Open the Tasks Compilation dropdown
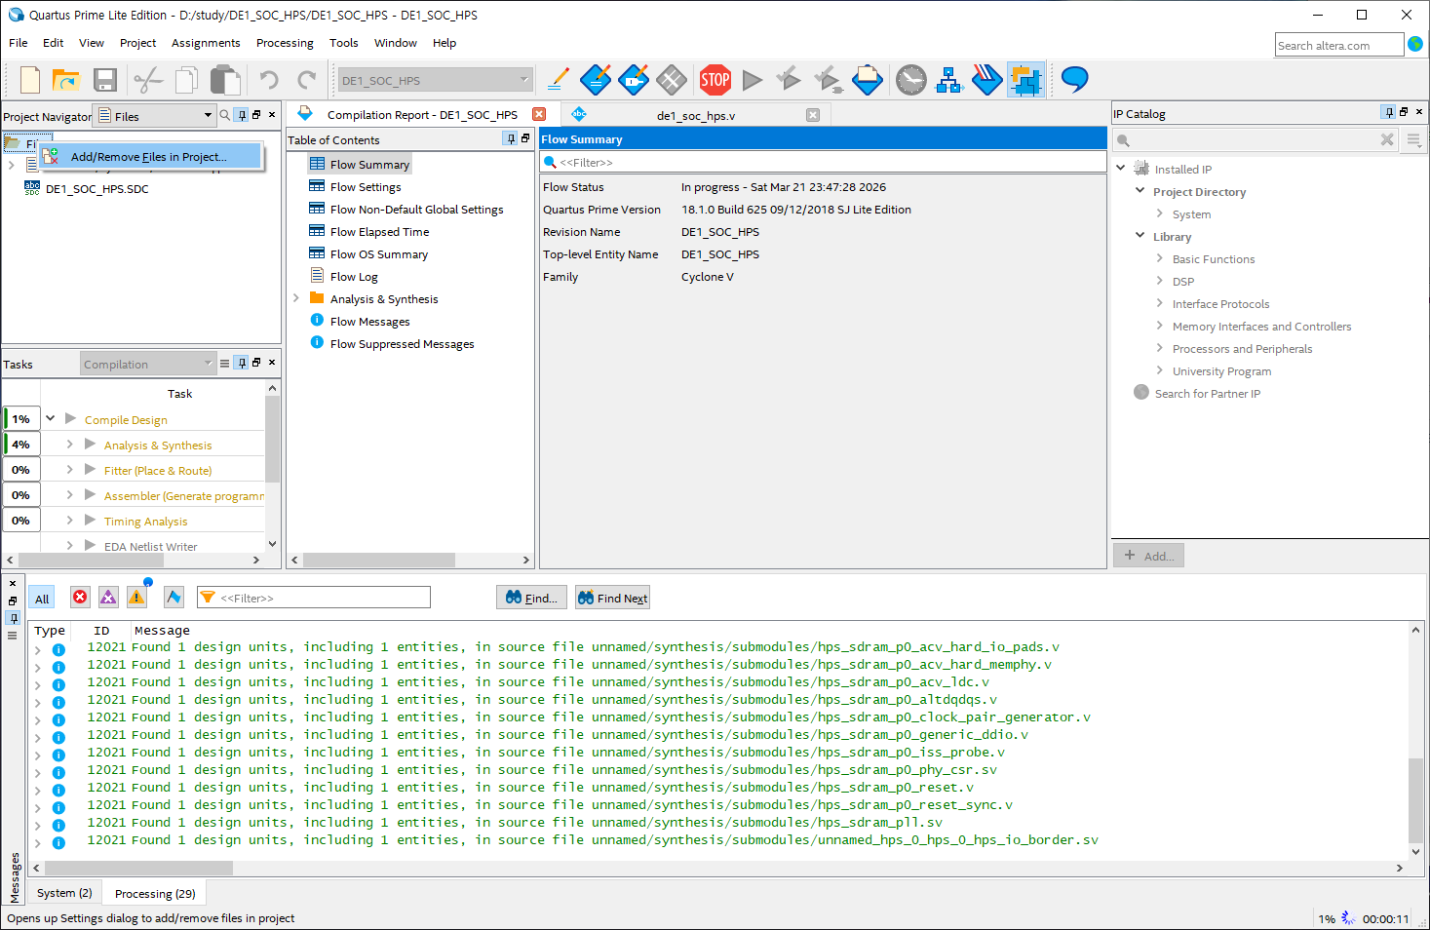The height and width of the screenshot is (930, 1430). (x=148, y=364)
